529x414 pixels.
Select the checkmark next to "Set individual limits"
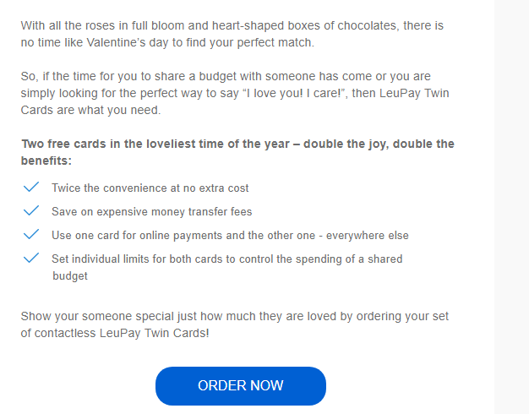click(x=31, y=258)
